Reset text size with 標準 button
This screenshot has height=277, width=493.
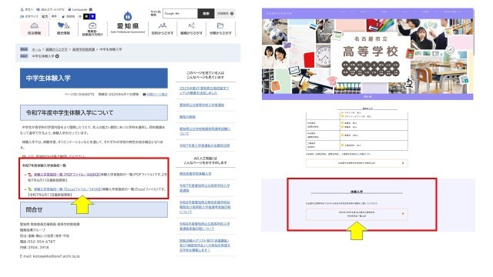54,16
